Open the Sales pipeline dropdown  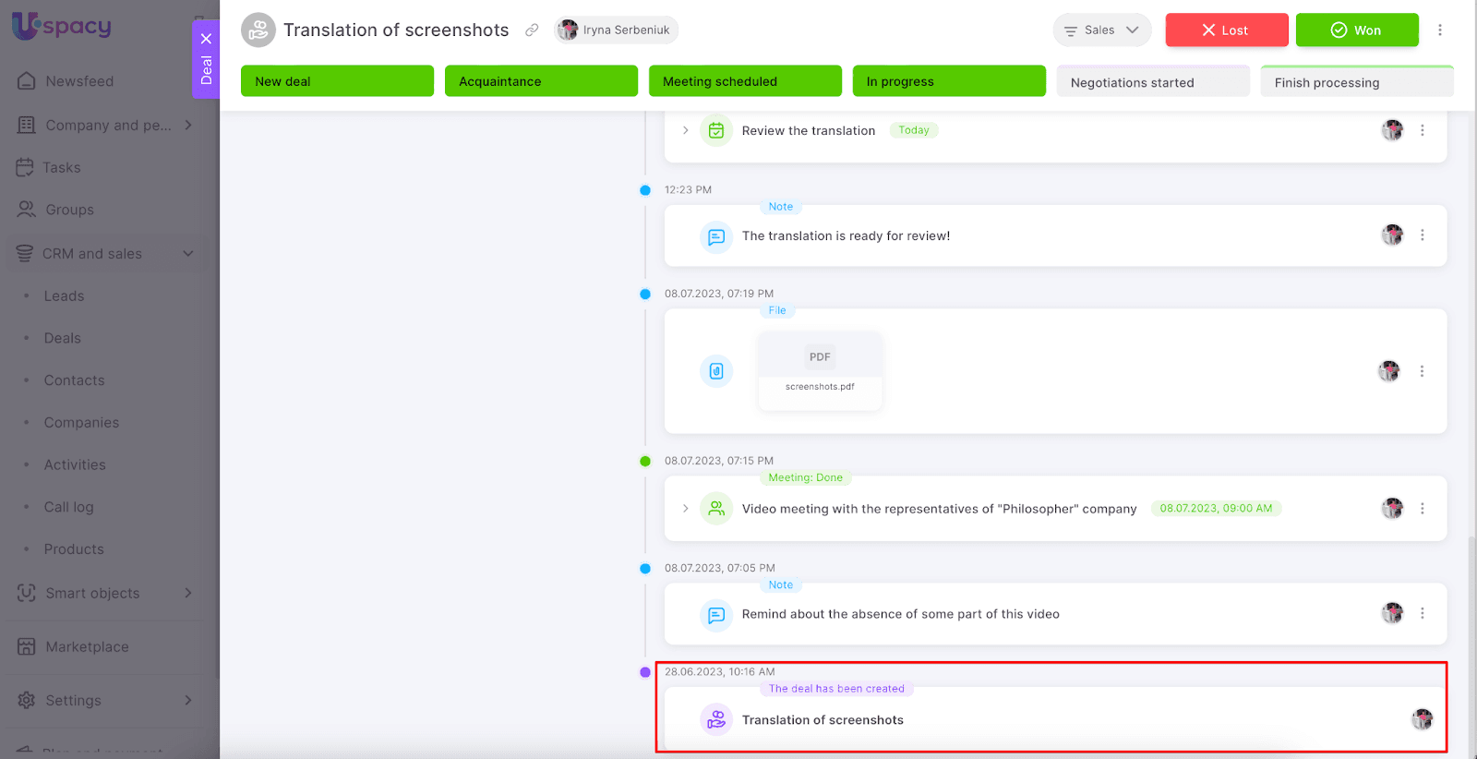(1101, 30)
